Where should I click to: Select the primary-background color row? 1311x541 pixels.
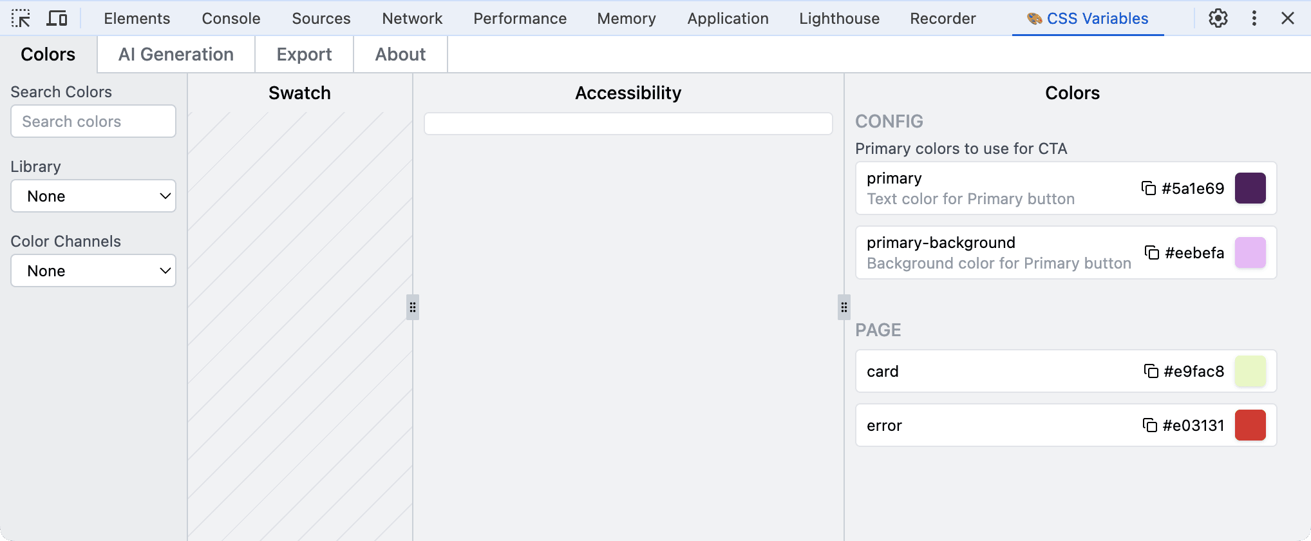point(998,252)
